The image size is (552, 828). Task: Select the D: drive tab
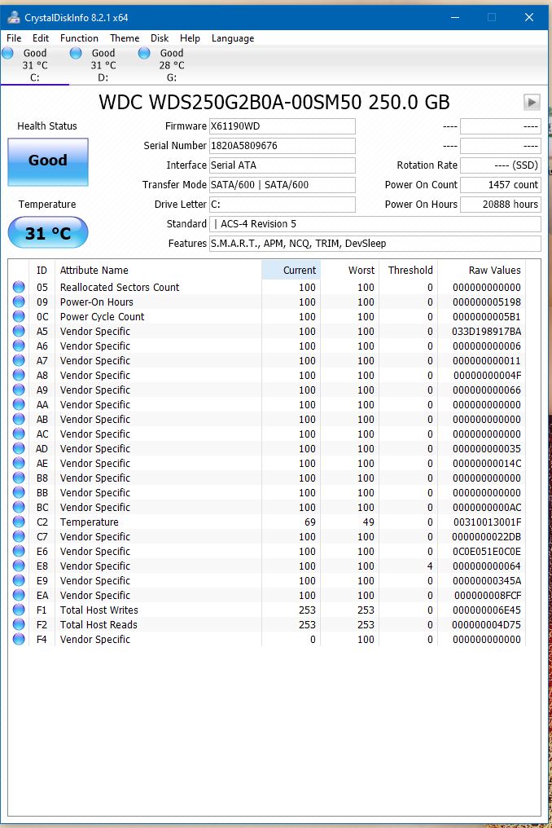103,65
